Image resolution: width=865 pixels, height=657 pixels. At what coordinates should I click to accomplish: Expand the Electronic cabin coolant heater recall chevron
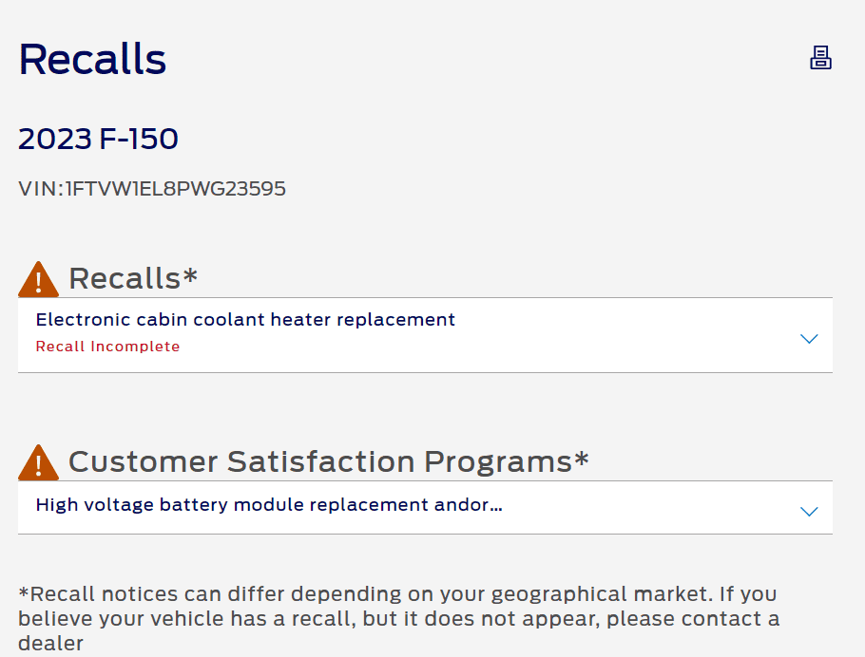(x=809, y=339)
